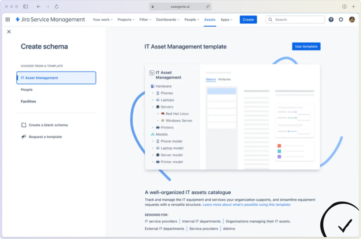Click the downloads icon in browser toolbar
Screen dimensions: 361x239
point(344,7)
